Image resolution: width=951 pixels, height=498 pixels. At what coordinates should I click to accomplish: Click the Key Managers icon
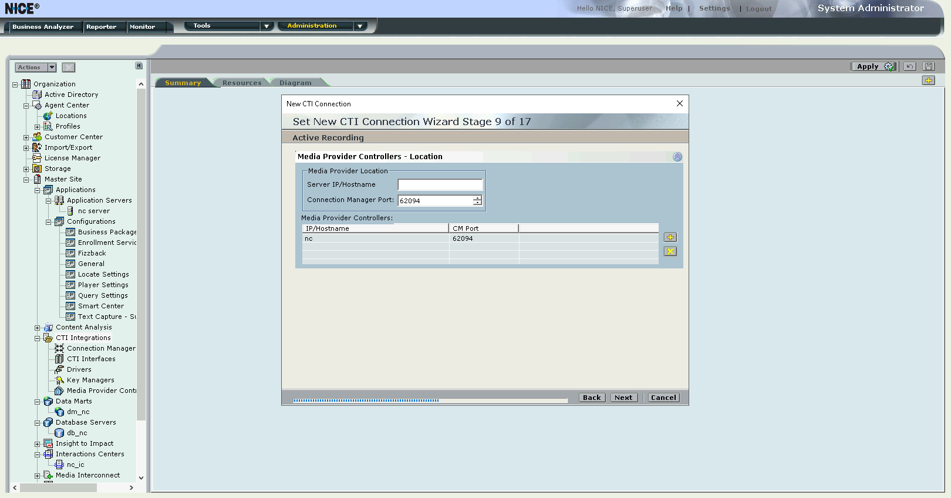point(59,380)
